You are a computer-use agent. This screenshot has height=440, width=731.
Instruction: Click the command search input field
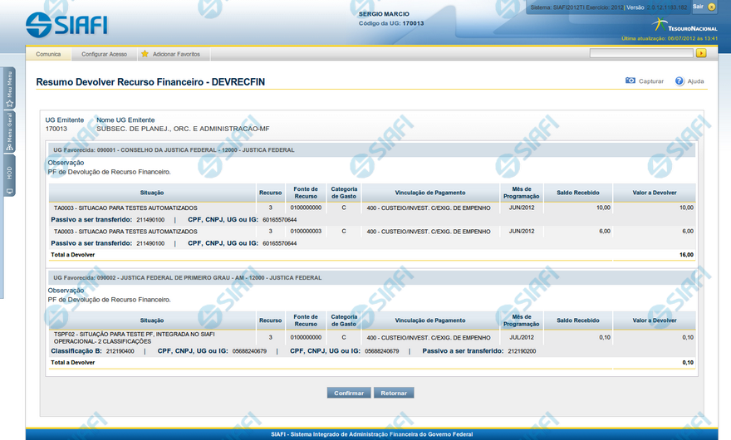(640, 53)
